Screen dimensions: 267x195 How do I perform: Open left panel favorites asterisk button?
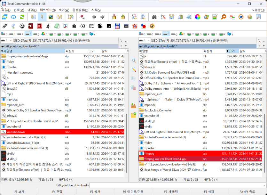point(121,46)
